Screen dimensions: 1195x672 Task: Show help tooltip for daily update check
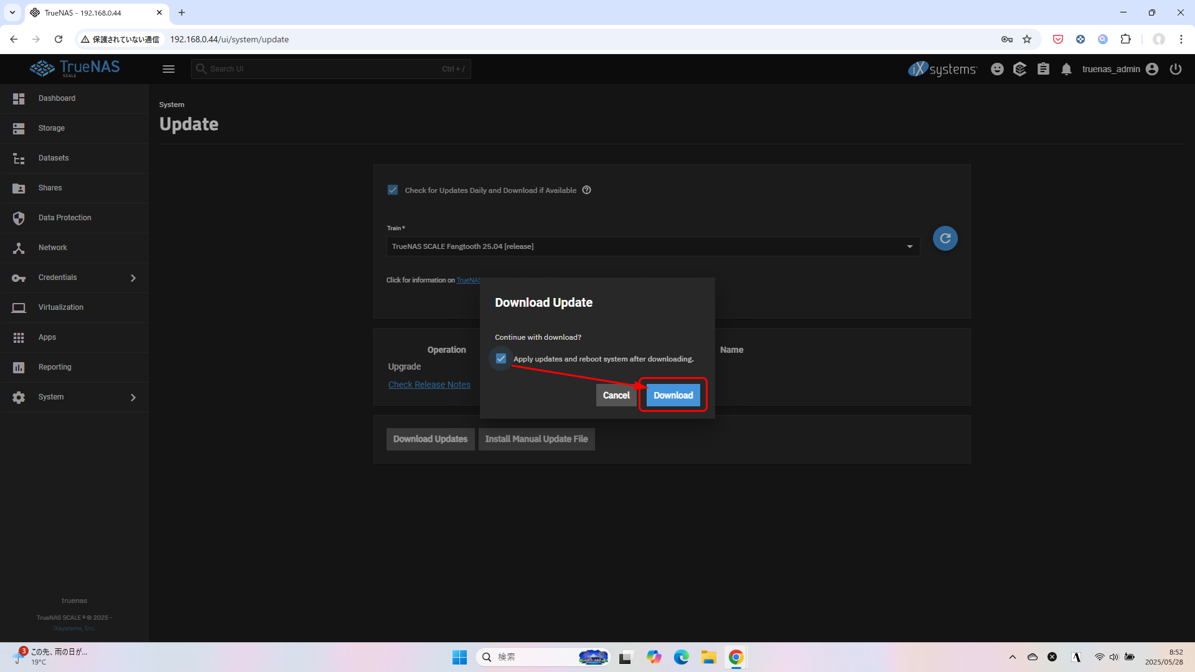pyautogui.click(x=586, y=190)
